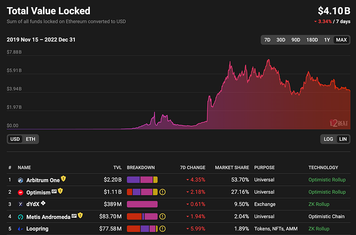Open the Optimism project link
The height and width of the screenshot is (235, 356).
click(38, 193)
